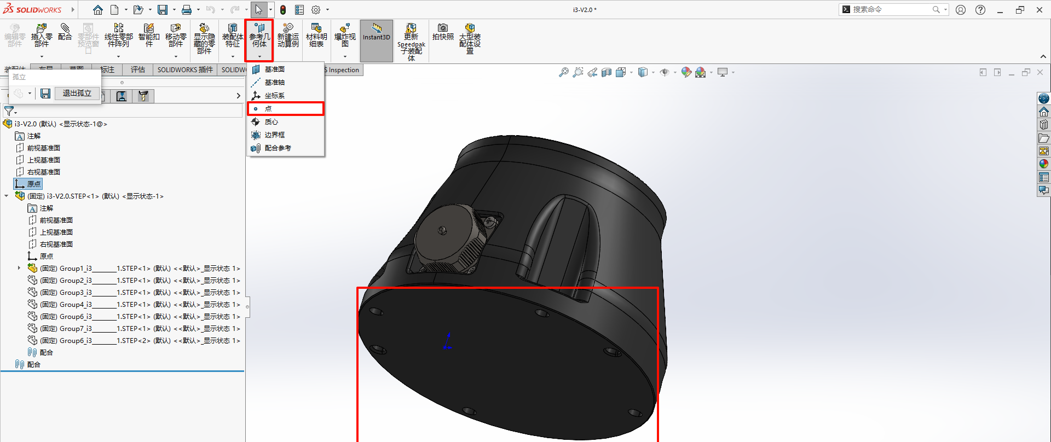Viewport: 1051px width, 442px height.
Task: Collapse the i3-V2.0.STEP<1> tree node
Action: point(7,196)
